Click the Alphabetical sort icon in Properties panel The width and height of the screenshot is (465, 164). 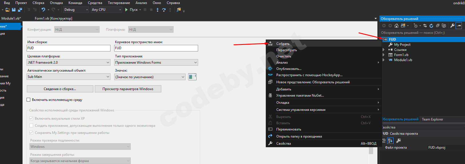click(390, 140)
